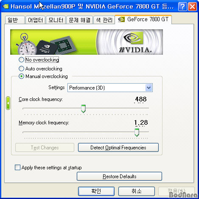This screenshot has height=199, width=199.
Task: Select No overclocking radio button
Action: (21, 60)
